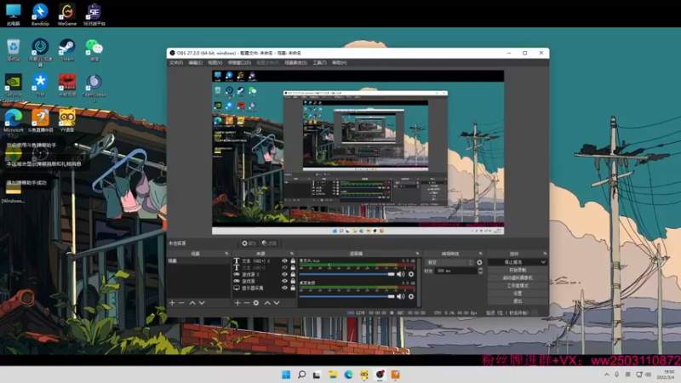Remove selected scene with the minus icon
This screenshot has height=383, width=681.
coord(181,303)
